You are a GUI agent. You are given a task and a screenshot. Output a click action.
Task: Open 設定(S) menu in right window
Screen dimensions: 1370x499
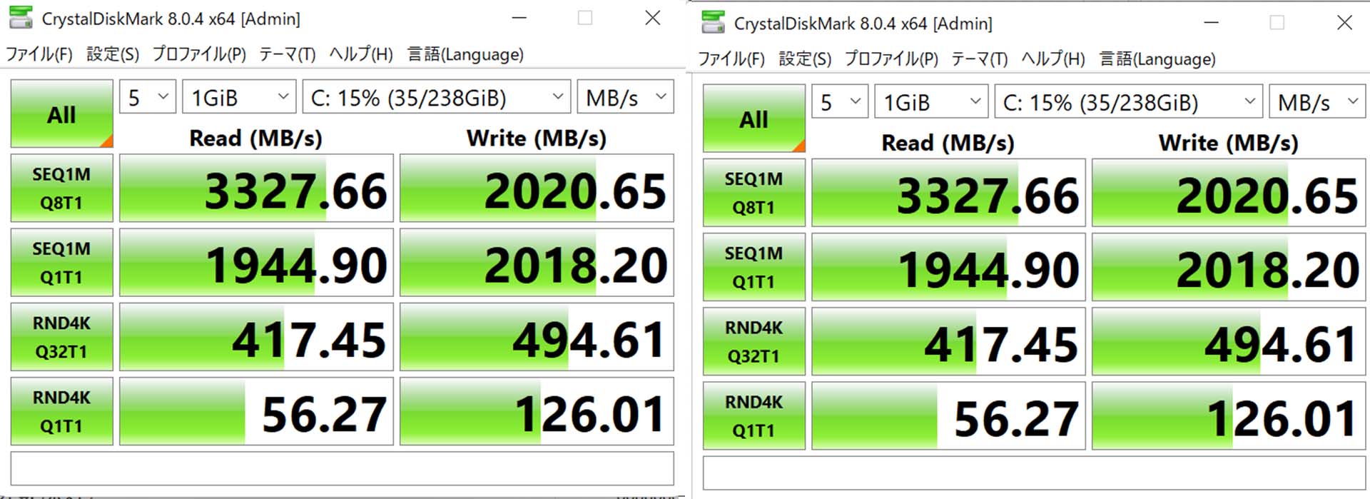(805, 59)
